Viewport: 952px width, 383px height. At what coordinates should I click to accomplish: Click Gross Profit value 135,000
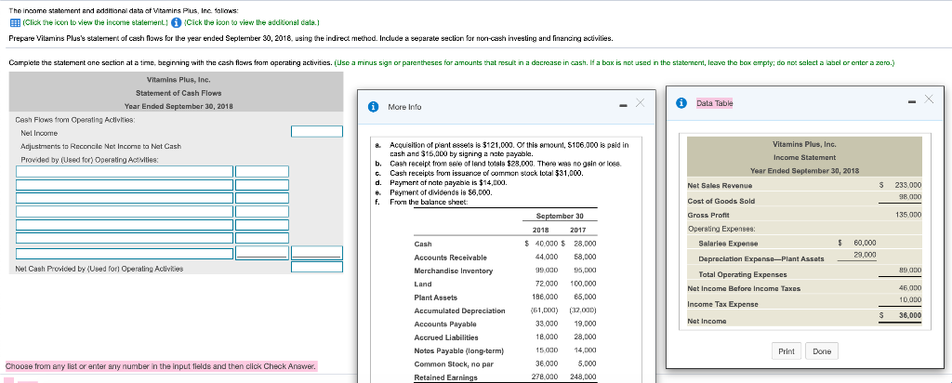click(x=908, y=215)
